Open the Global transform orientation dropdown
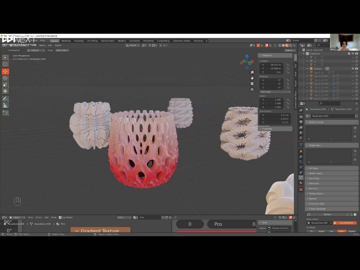 pyautogui.click(x=133, y=45)
